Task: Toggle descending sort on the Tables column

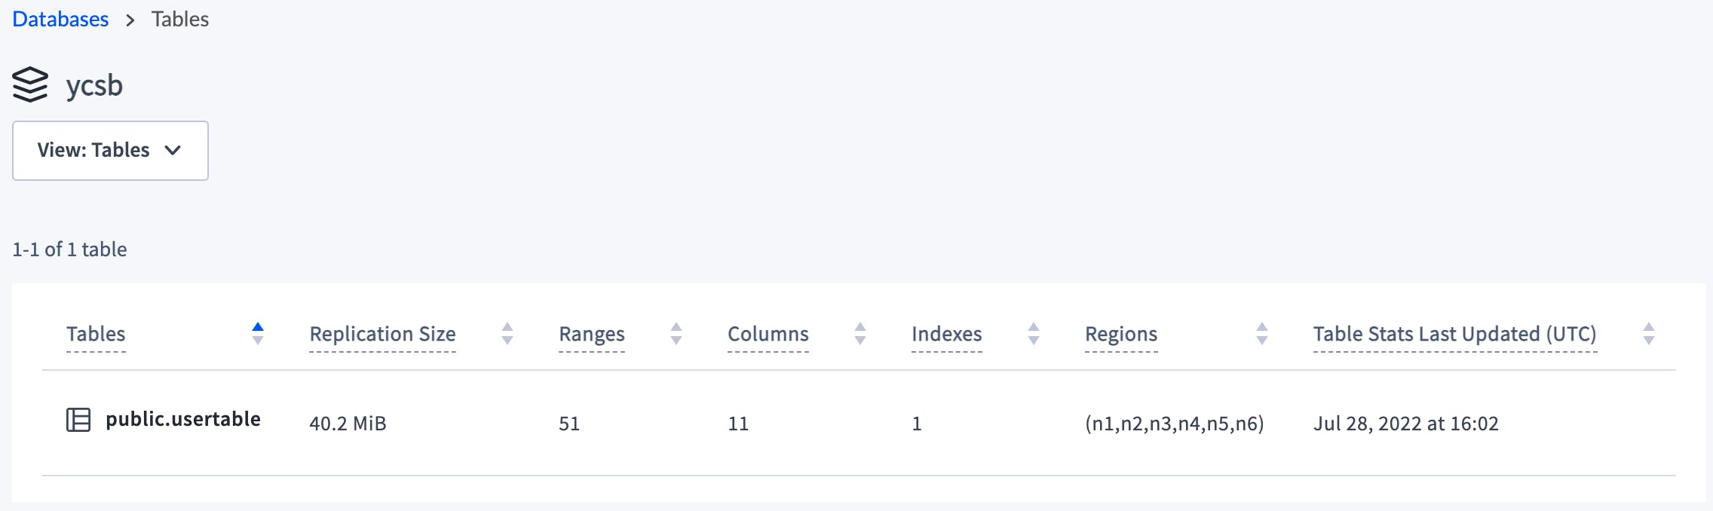Action: (257, 340)
